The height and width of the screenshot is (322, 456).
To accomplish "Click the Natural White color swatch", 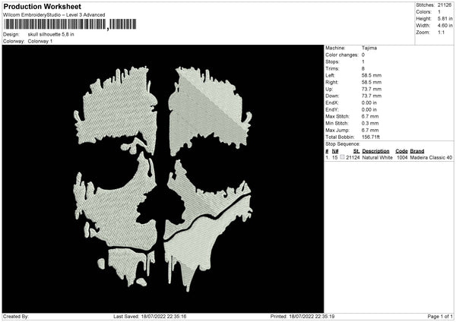I will (x=342, y=157).
